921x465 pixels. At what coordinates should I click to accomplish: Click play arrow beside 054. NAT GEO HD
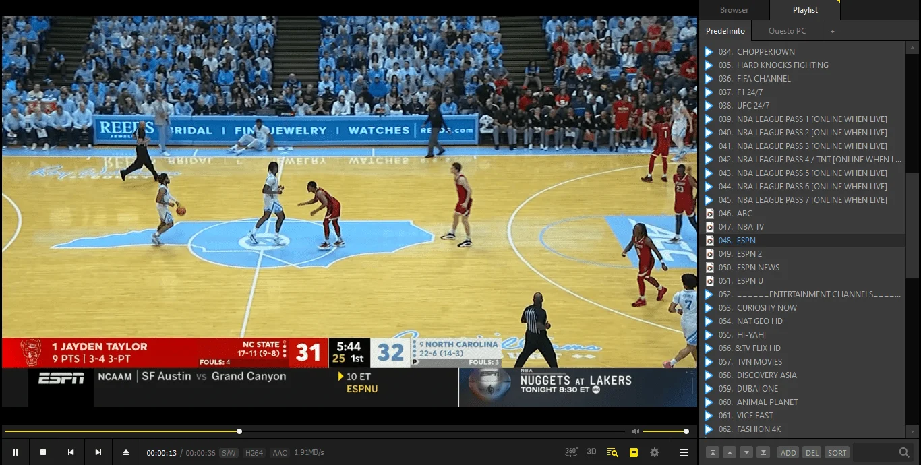click(x=709, y=321)
